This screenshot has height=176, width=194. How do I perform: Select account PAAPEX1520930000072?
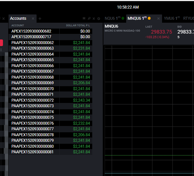pos(33,100)
